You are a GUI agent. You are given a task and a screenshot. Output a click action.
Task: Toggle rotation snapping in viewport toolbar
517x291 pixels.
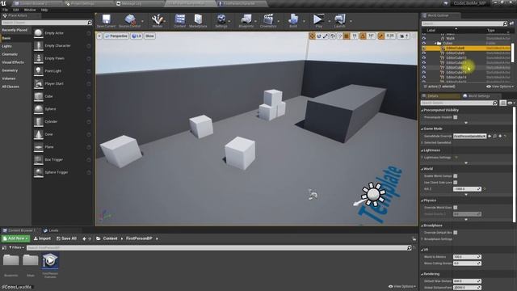pos(363,36)
